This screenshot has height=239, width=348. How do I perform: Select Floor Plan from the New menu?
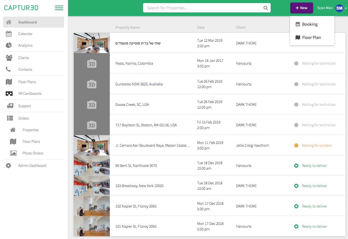pos(312,37)
